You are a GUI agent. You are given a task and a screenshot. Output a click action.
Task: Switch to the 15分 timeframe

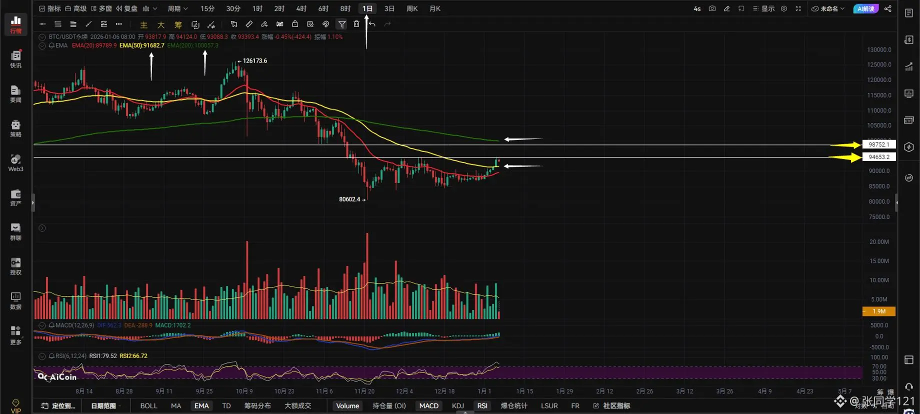click(207, 8)
